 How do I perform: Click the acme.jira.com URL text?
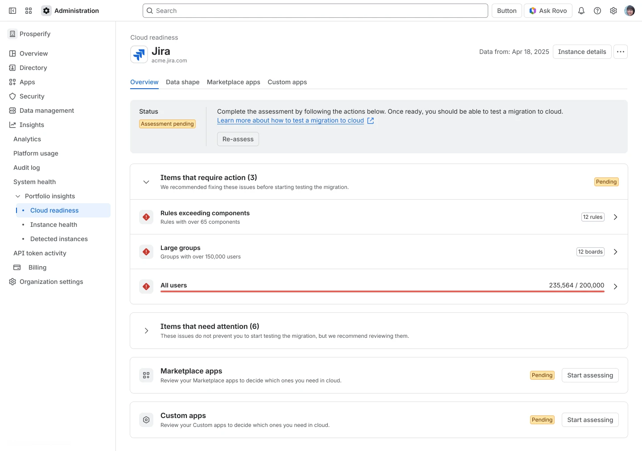[x=169, y=61]
